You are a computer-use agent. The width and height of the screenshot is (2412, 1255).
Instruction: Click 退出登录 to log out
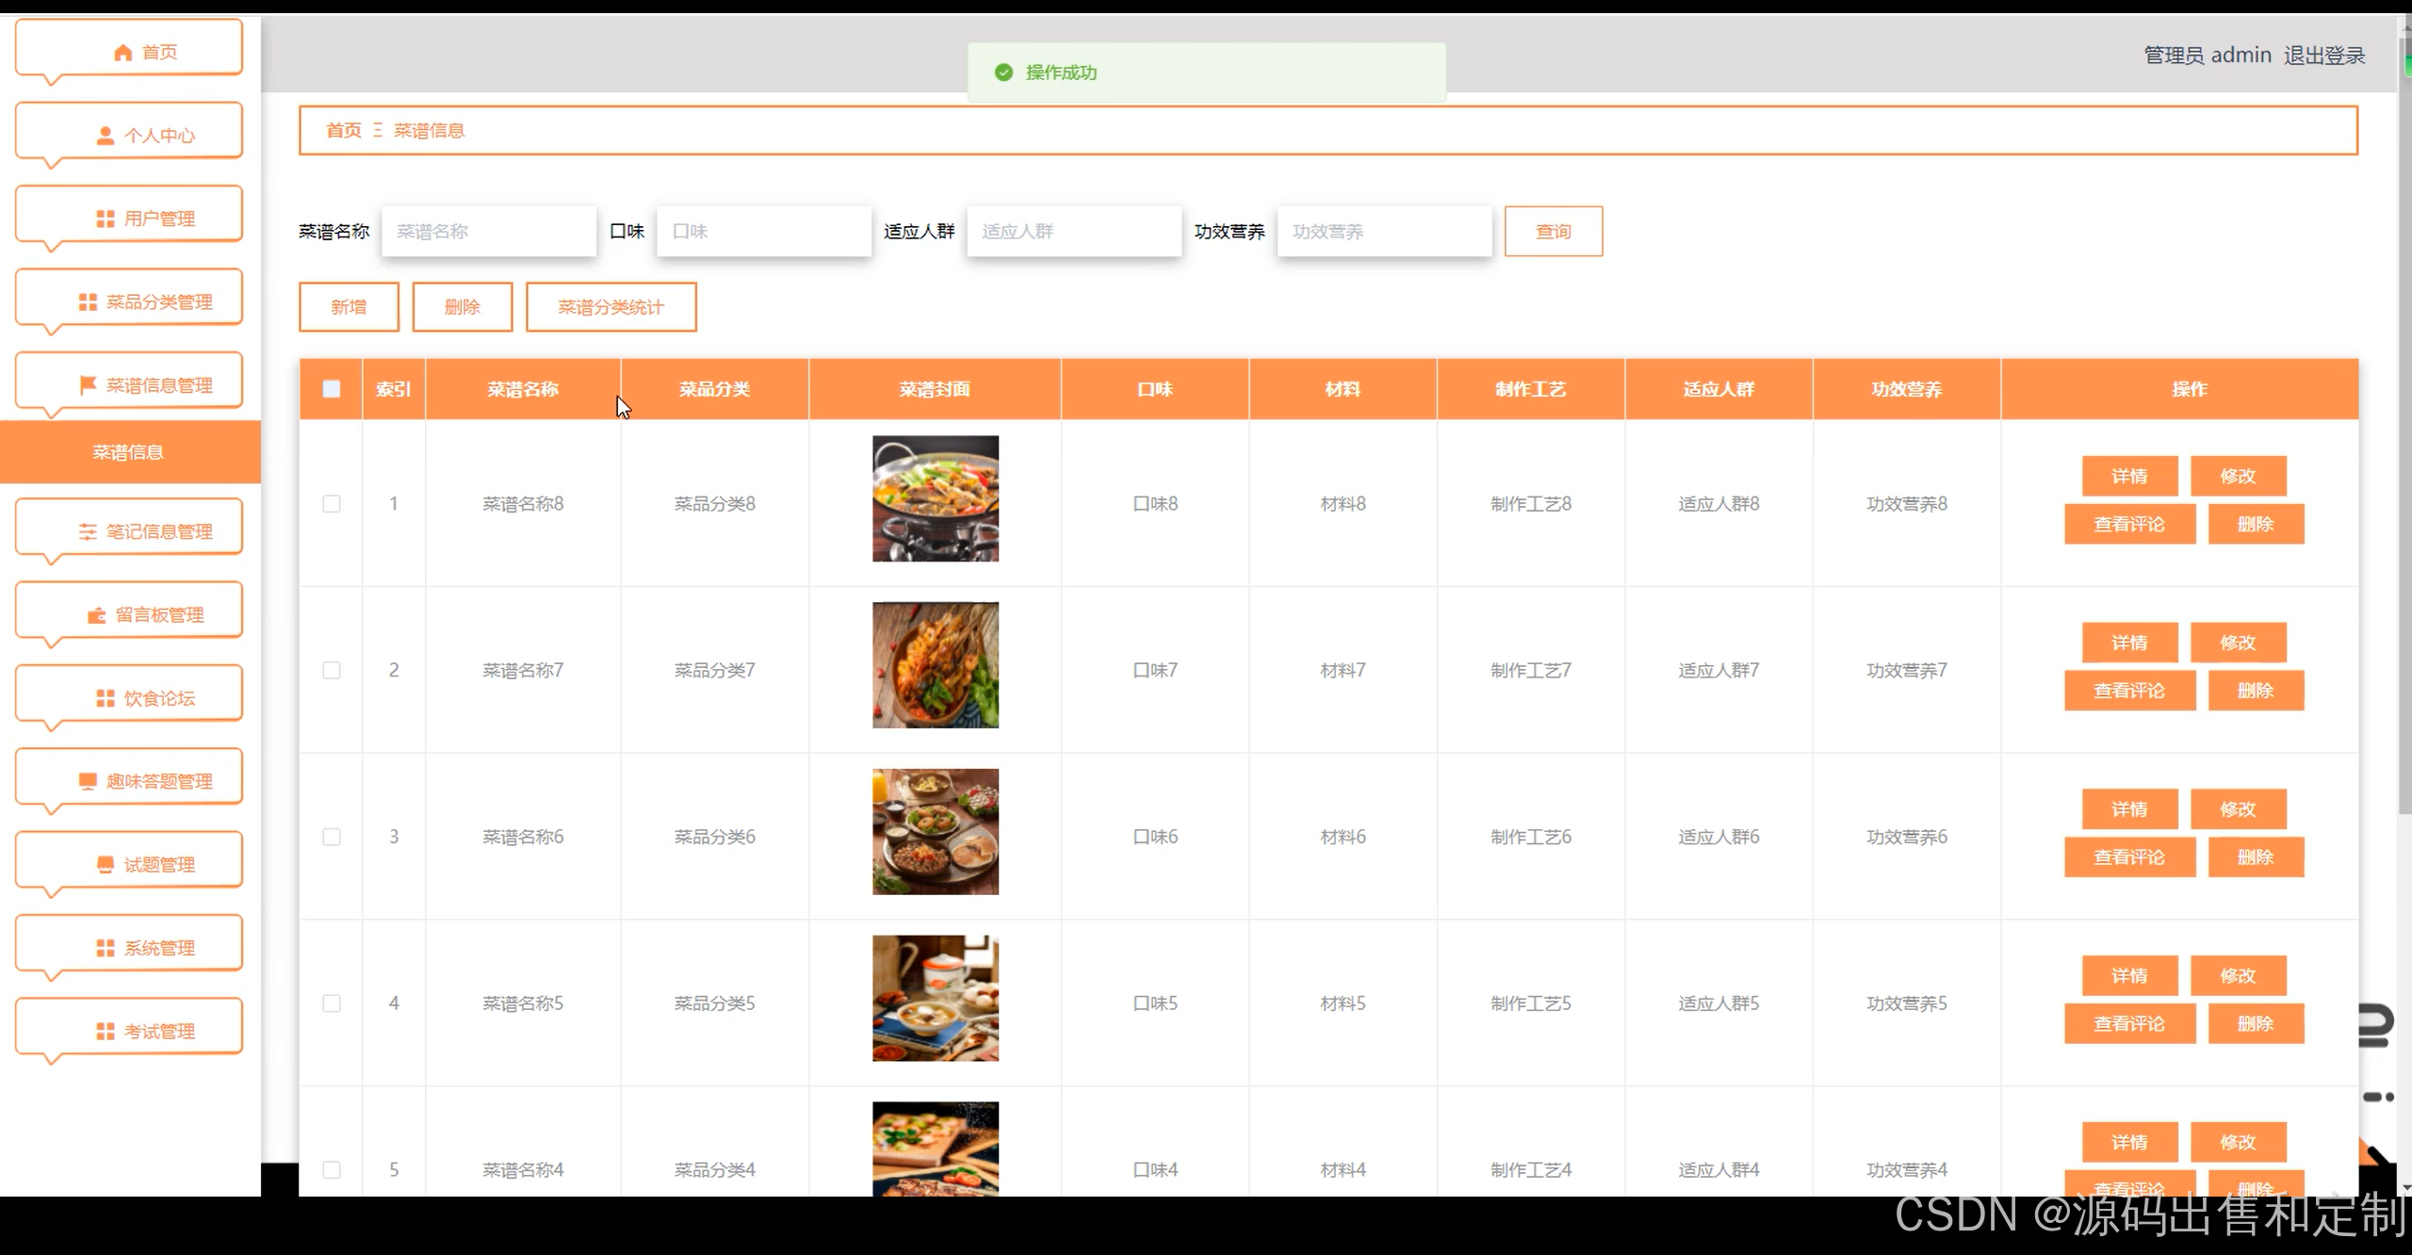point(2324,56)
